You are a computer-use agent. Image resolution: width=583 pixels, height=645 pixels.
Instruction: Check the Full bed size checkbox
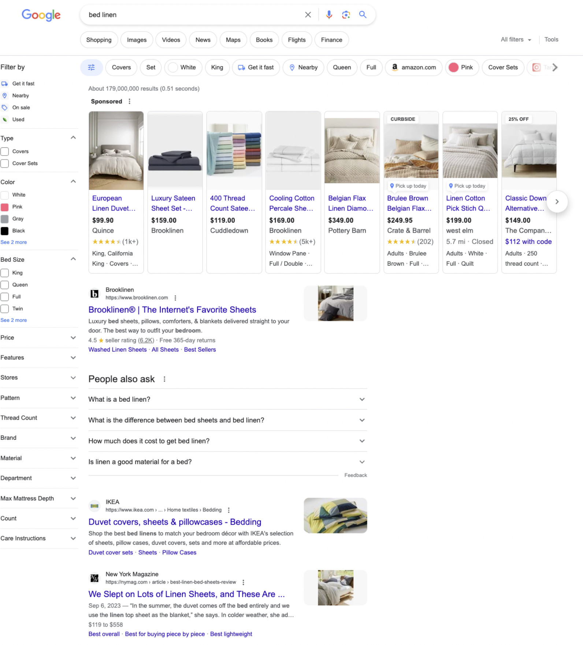4,297
